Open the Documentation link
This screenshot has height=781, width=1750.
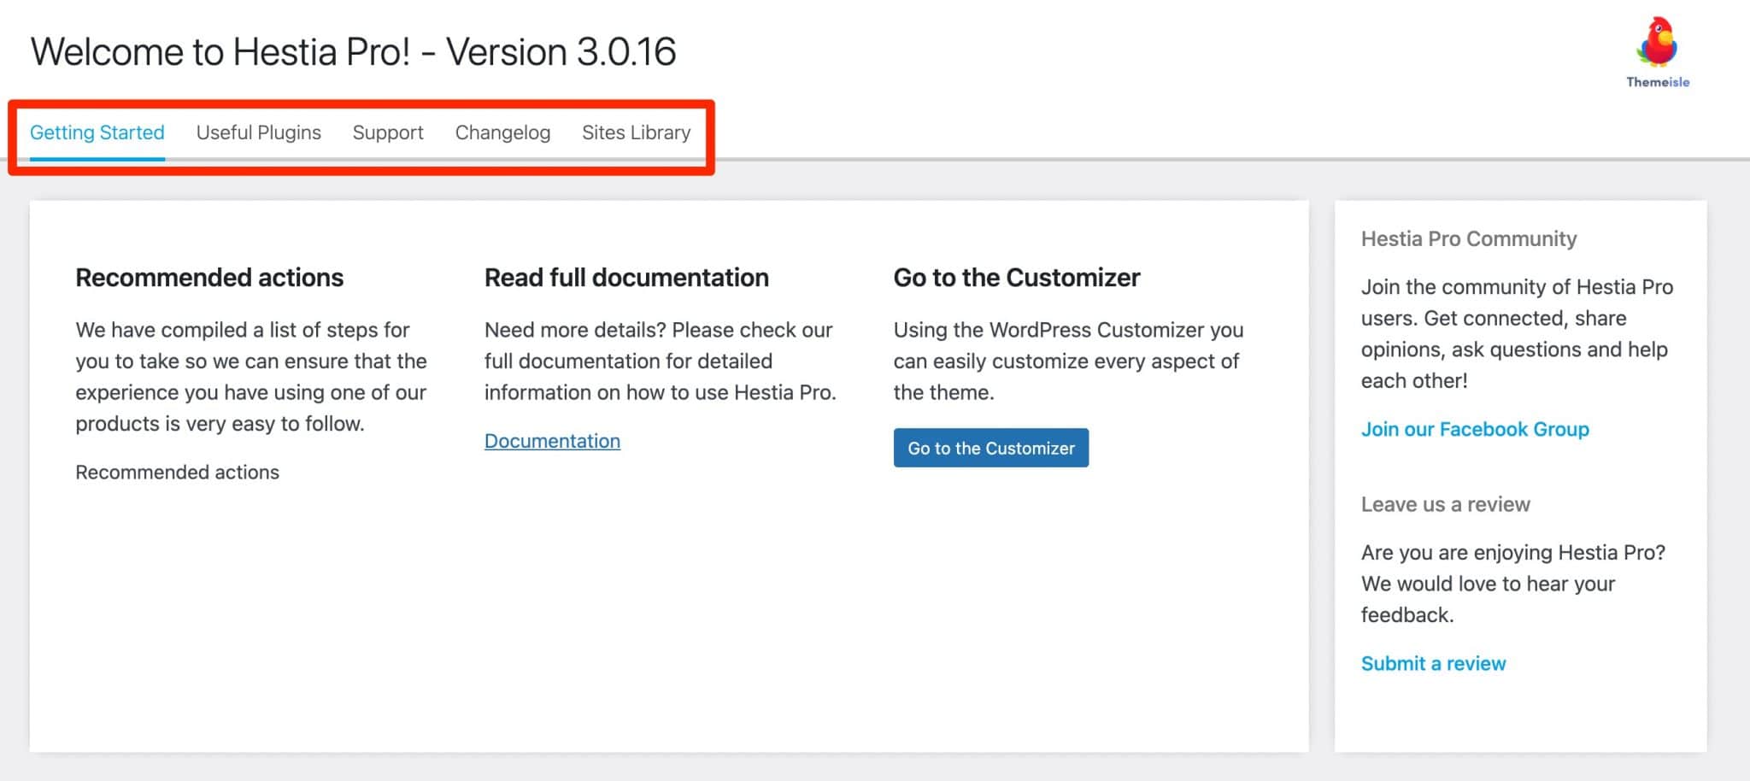pyautogui.click(x=552, y=441)
